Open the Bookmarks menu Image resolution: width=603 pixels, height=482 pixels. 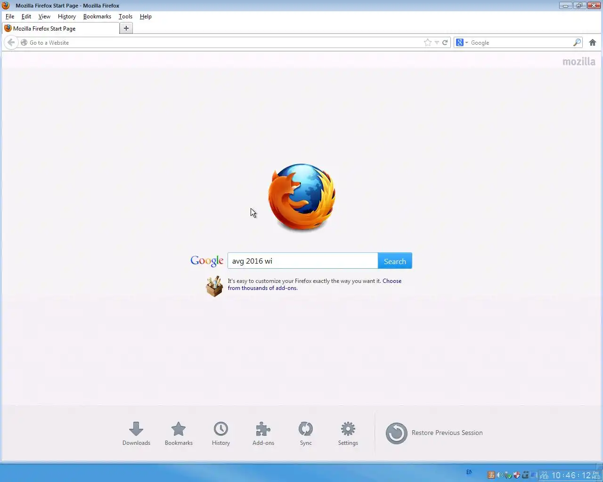pyautogui.click(x=97, y=16)
